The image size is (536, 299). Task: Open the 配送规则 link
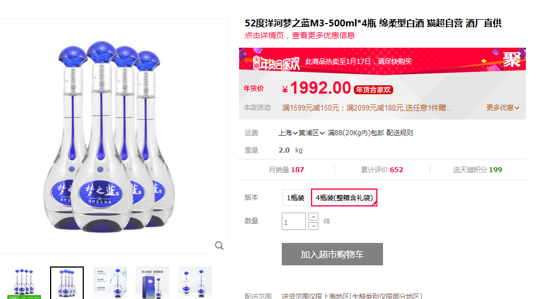click(399, 133)
